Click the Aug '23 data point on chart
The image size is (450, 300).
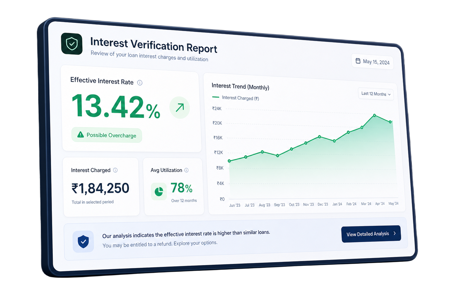[262, 152]
